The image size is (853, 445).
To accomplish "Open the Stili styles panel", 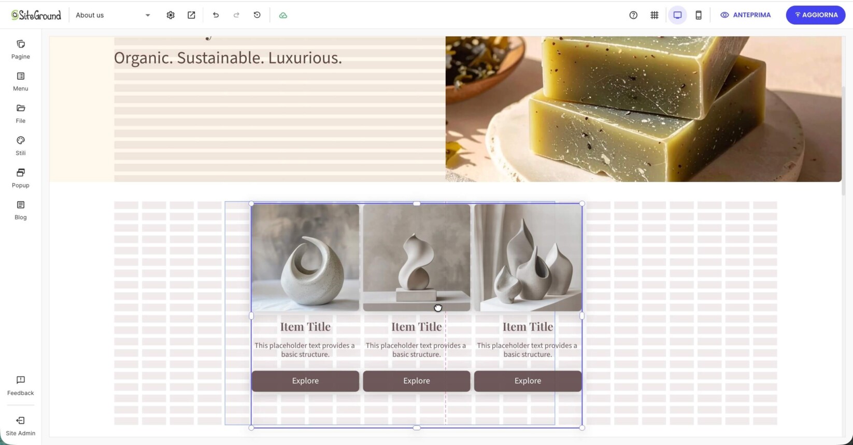I will (21, 146).
